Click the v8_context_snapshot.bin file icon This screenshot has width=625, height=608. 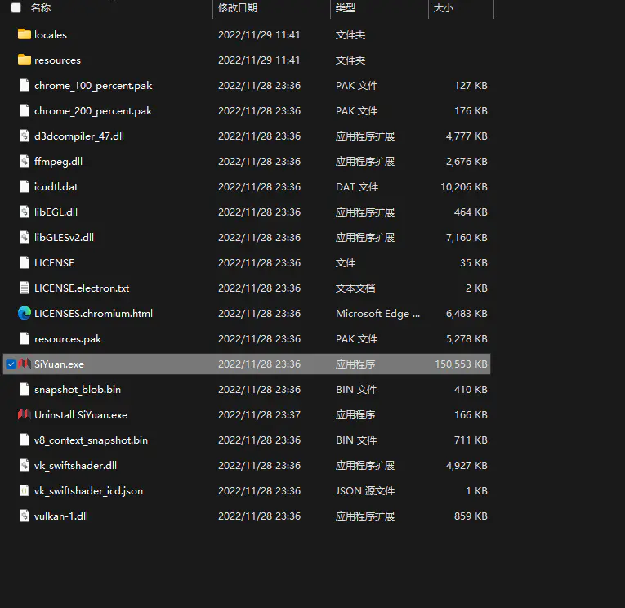(25, 440)
